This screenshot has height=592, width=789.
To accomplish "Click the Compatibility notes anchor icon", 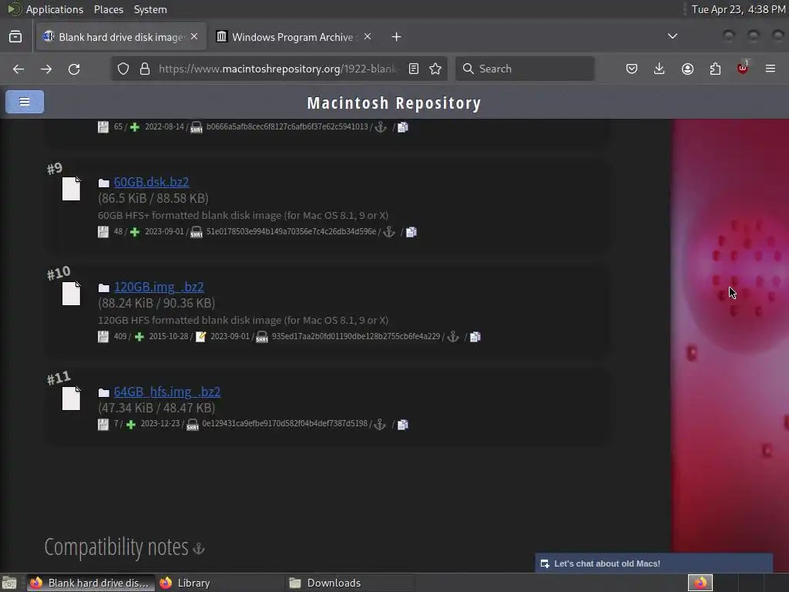I will pyautogui.click(x=199, y=548).
